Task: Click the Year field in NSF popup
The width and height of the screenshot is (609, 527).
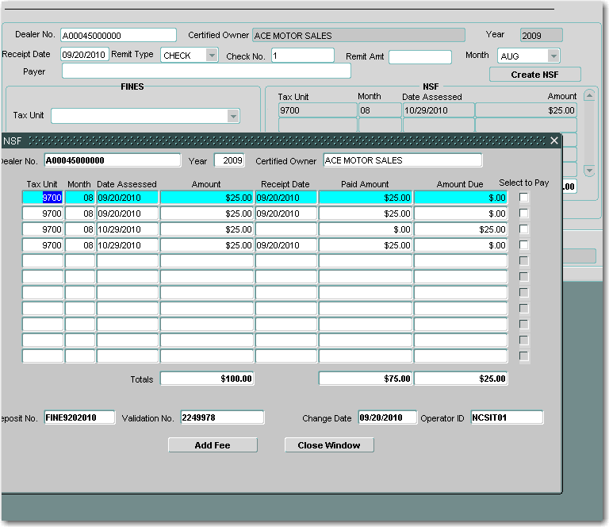Action: coord(229,160)
